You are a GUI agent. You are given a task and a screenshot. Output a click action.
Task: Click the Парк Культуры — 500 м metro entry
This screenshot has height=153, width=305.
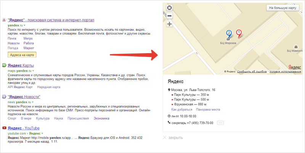pyautogui.click(x=191, y=99)
